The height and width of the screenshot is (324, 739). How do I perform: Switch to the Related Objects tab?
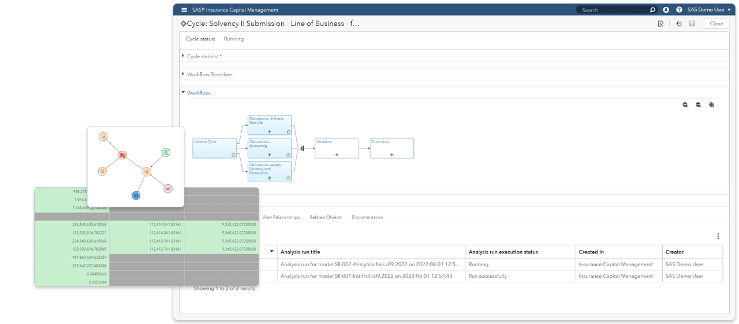(326, 217)
